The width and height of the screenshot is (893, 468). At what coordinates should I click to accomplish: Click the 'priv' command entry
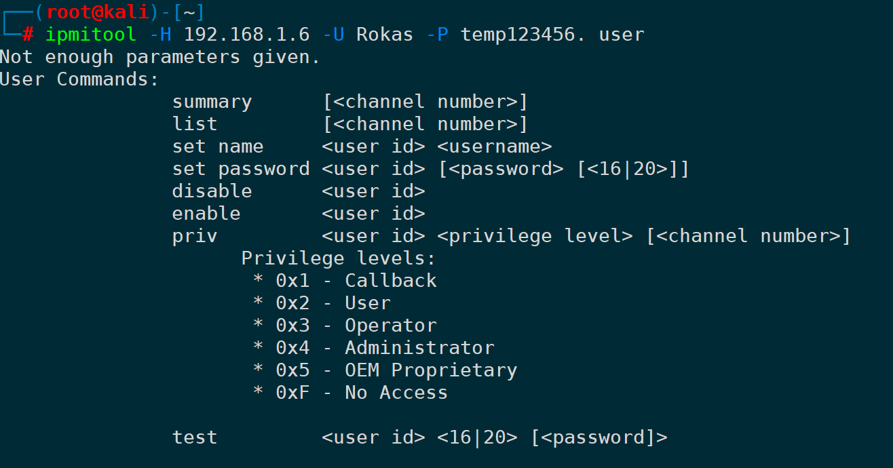[195, 236]
